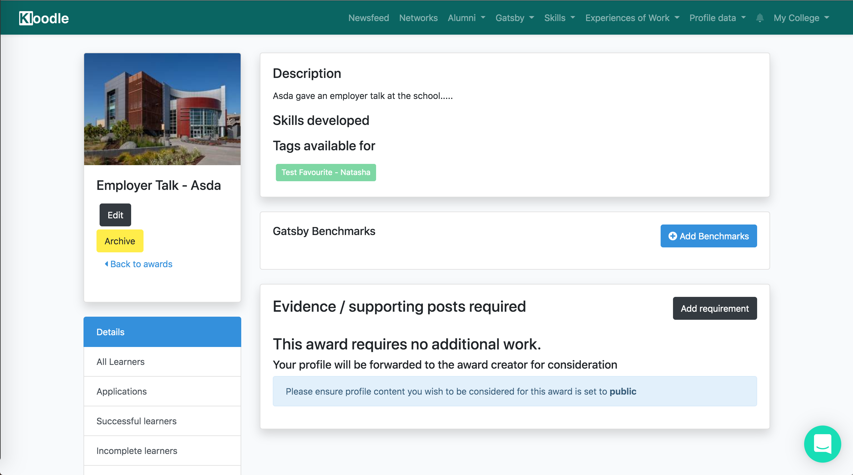Open the notifications bell
The image size is (853, 475).
tap(760, 18)
